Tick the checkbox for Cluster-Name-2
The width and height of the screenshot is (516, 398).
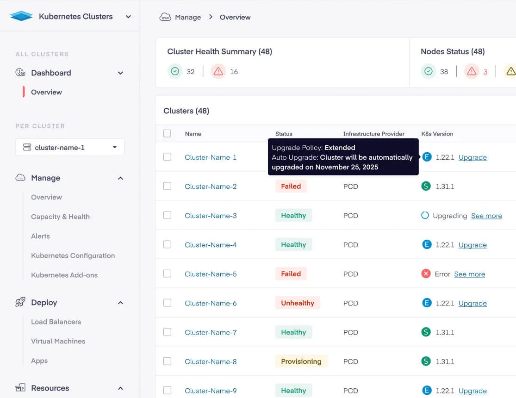coord(168,186)
